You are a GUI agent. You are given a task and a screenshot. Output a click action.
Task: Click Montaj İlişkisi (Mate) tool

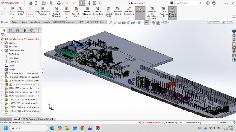21,11
